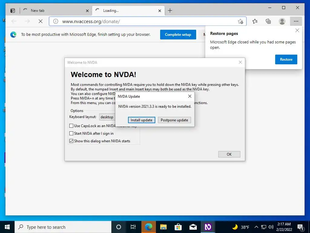Enable Use CapsLock as NVDA modifier key

click(71, 126)
